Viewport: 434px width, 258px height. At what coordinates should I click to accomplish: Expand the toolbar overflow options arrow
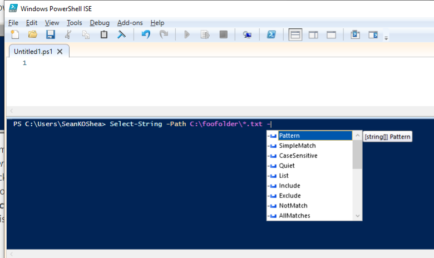pyautogui.click(x=386, y=38)
